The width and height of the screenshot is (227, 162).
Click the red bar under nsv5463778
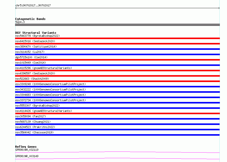pyautogui.click(x=117, y=38)
